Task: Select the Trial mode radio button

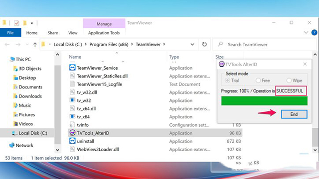Action: pos(227,81)
